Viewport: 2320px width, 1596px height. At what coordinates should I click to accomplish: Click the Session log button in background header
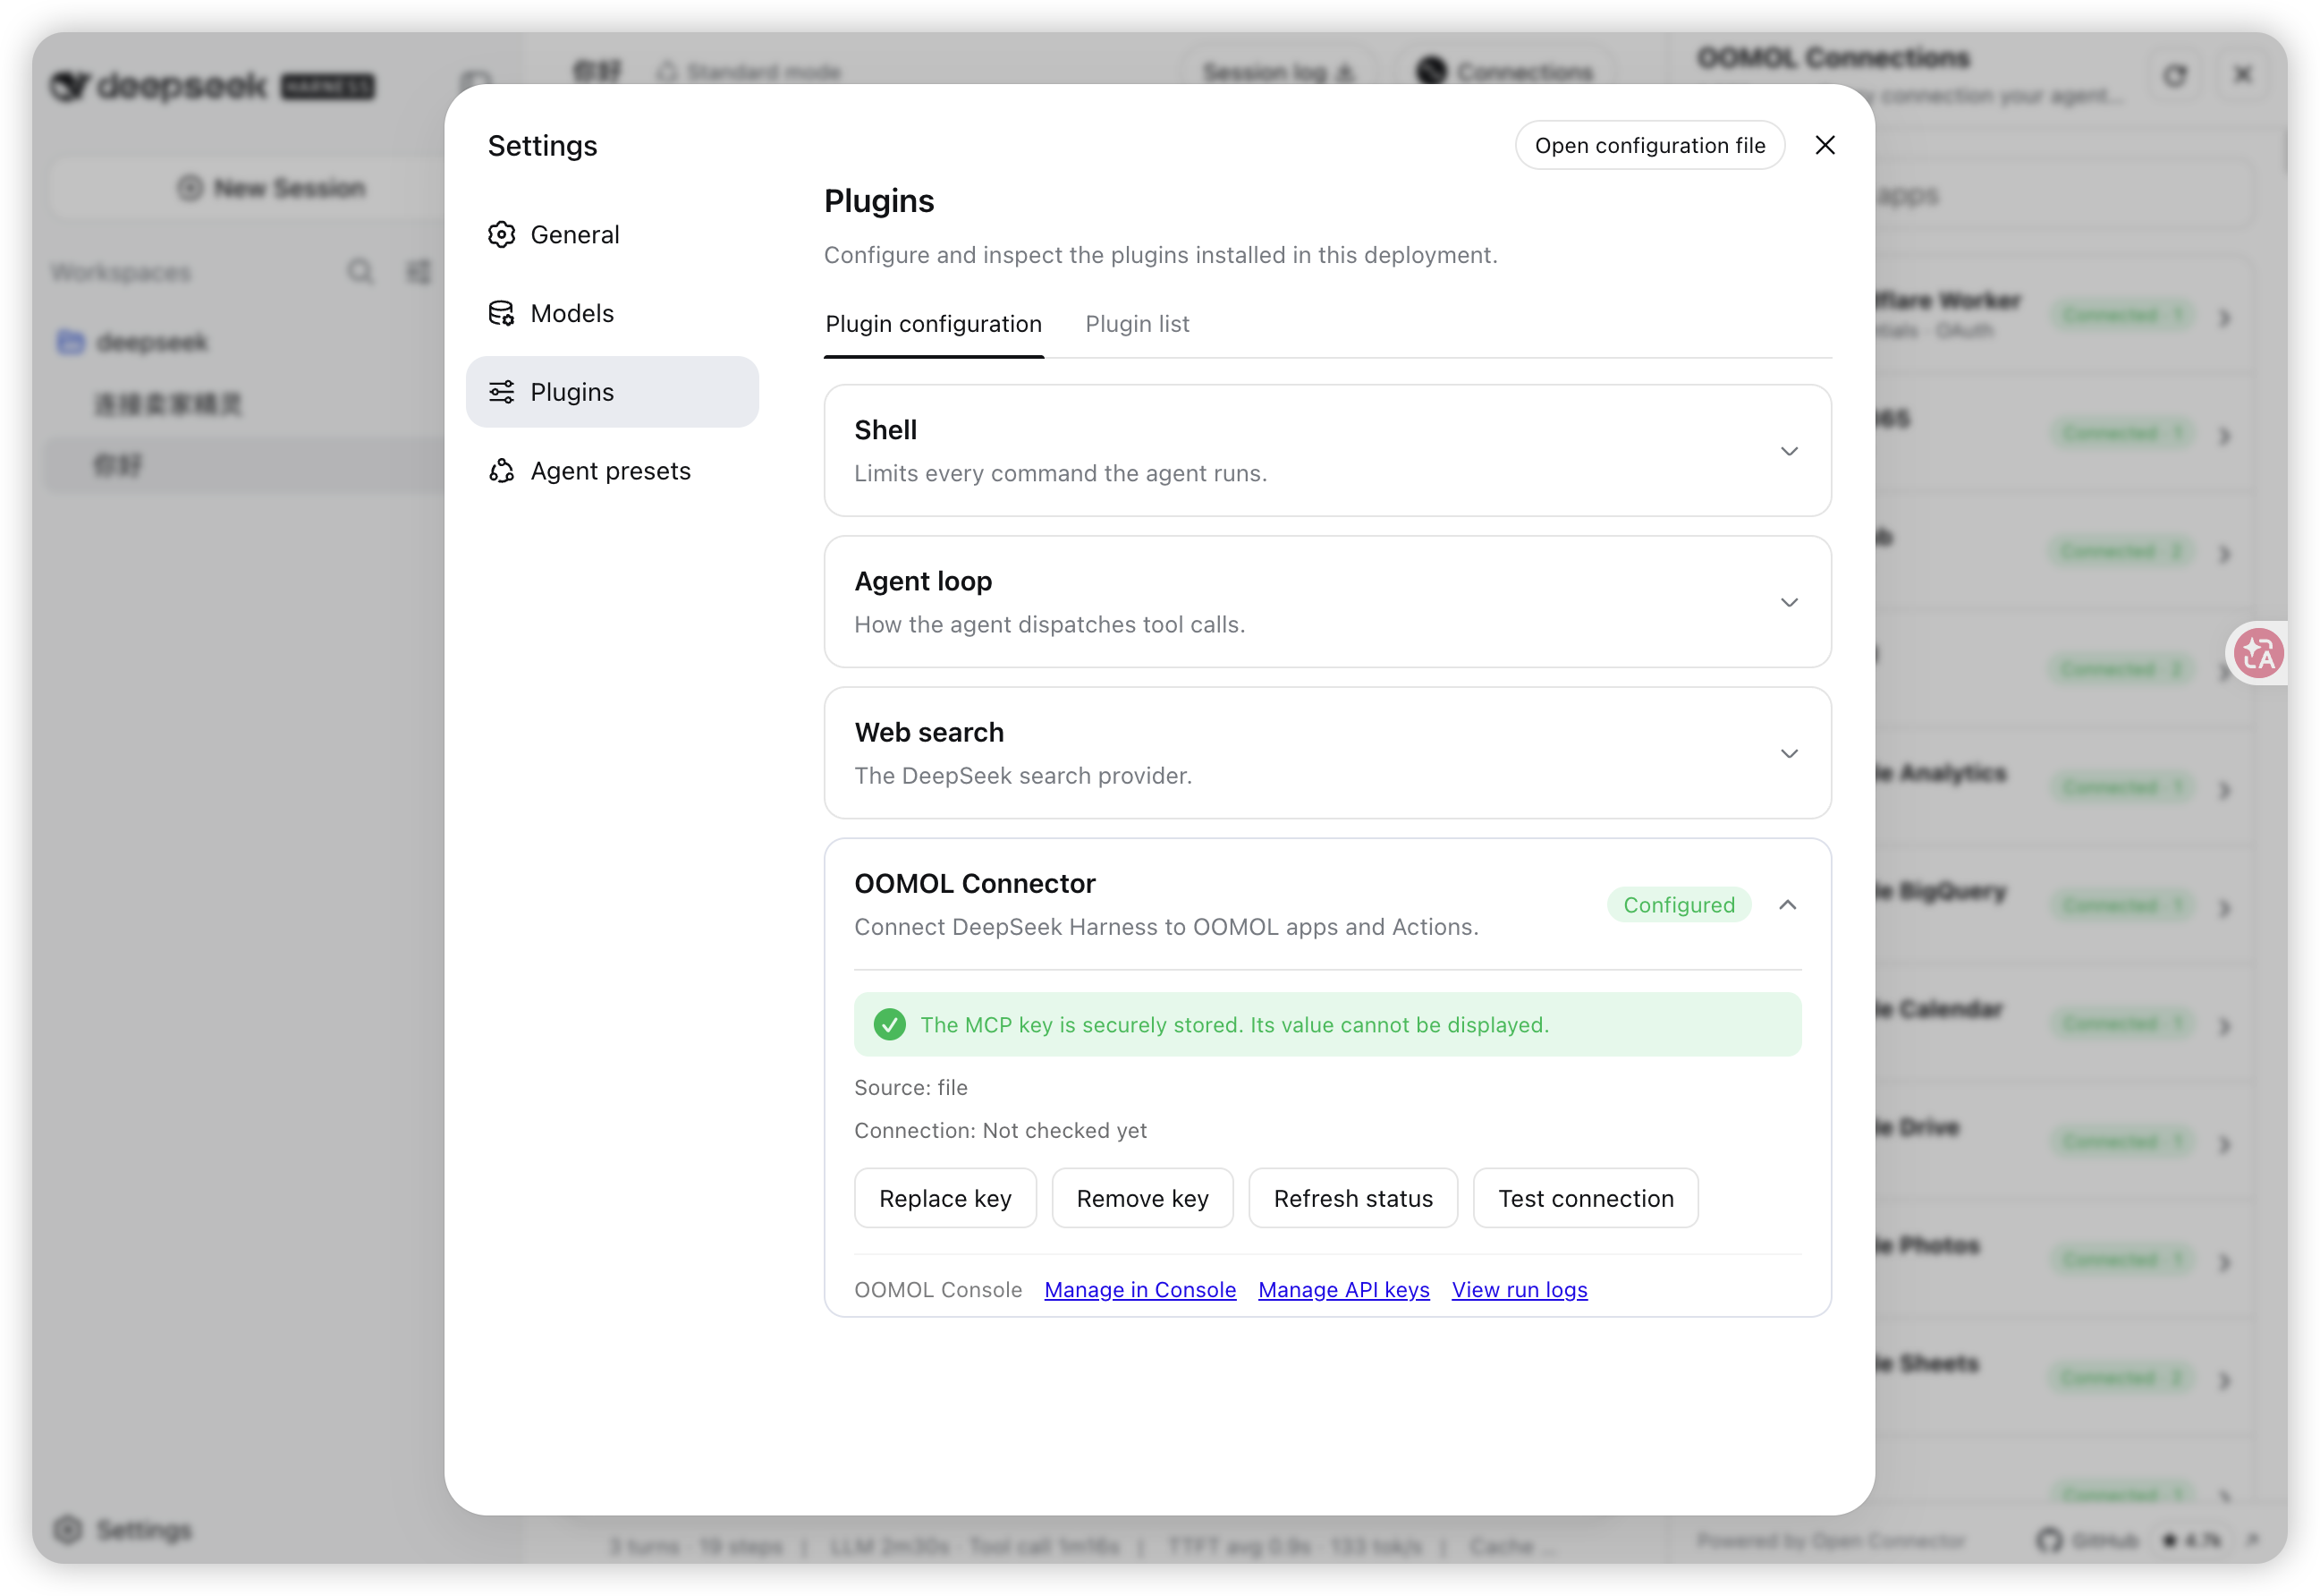coord(1278,71)
